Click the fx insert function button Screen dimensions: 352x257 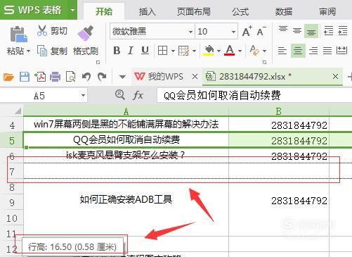point(138,96)
